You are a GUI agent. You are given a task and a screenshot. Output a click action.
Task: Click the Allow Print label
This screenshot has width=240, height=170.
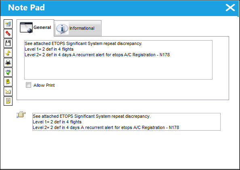pos(44,85)
